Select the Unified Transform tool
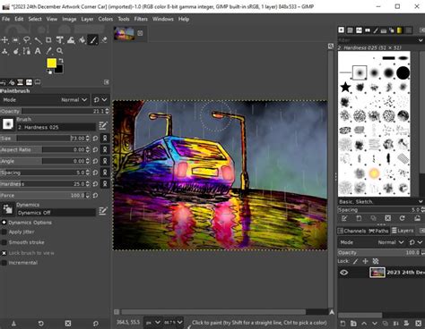 point(60,40)
